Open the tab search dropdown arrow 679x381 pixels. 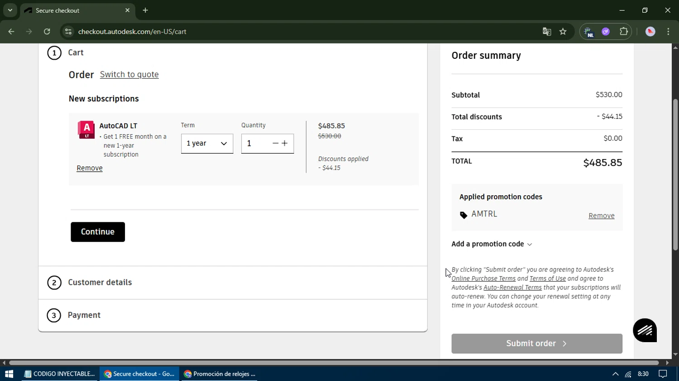pos(10,10)
